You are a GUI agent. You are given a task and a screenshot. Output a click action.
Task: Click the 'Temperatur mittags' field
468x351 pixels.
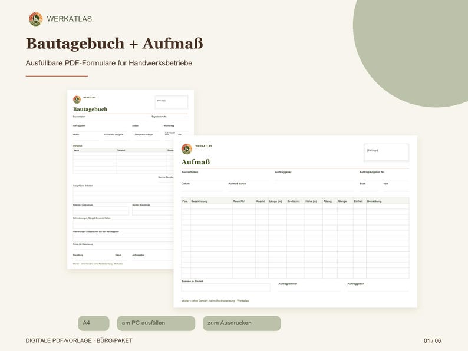[x=147, y=138]
